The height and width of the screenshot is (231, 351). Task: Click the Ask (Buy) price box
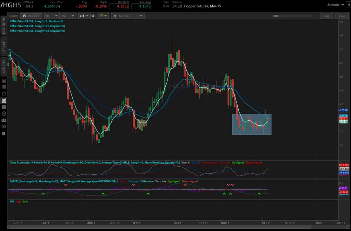point(141,6)
